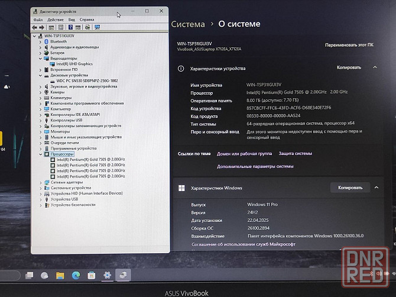
Task: Launch Microsoft Edge from the taskbar
Action: (76, 275)
